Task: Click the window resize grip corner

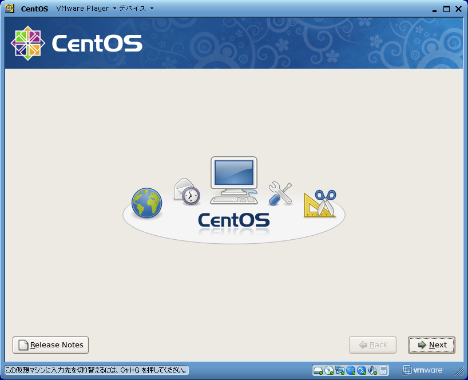Action: tap(459, 371)
